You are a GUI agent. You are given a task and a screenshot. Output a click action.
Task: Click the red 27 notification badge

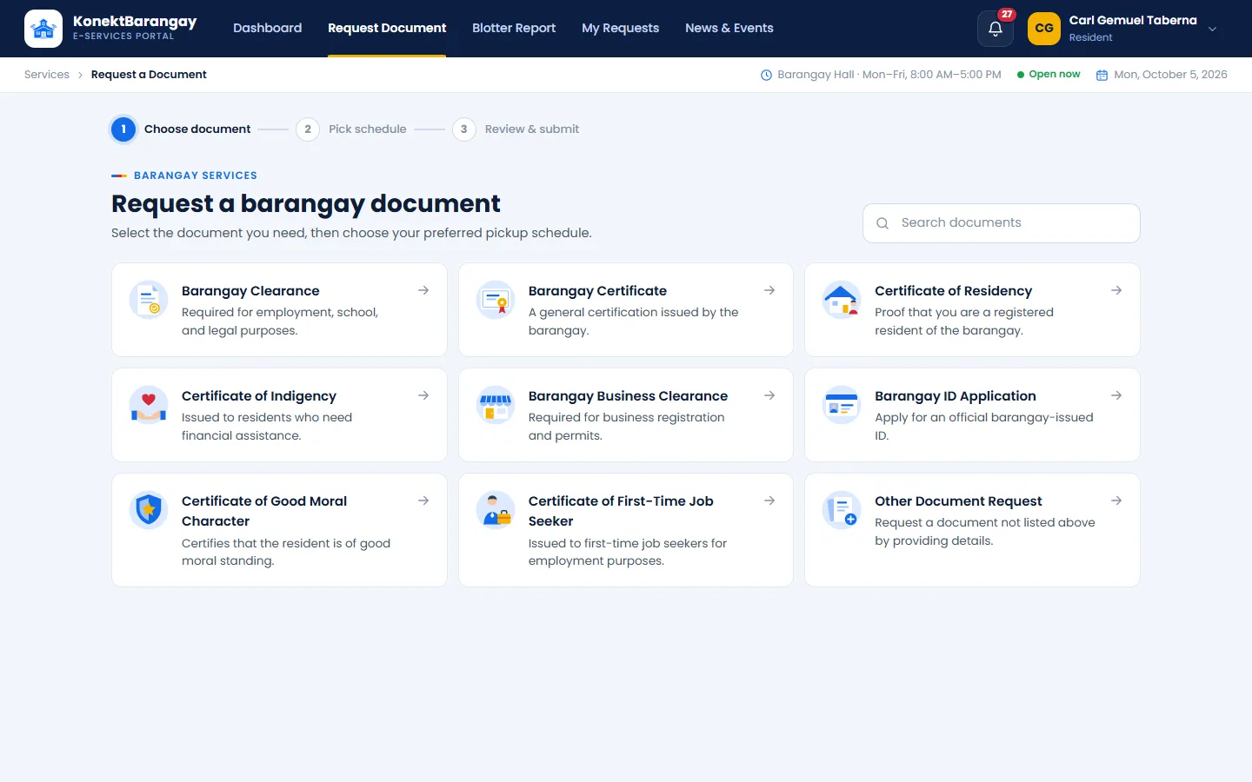pos(1007,14)
